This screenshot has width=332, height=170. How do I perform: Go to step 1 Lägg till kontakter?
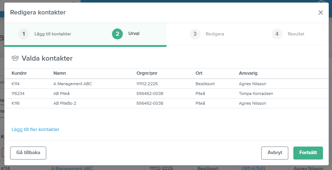(45, 34)
